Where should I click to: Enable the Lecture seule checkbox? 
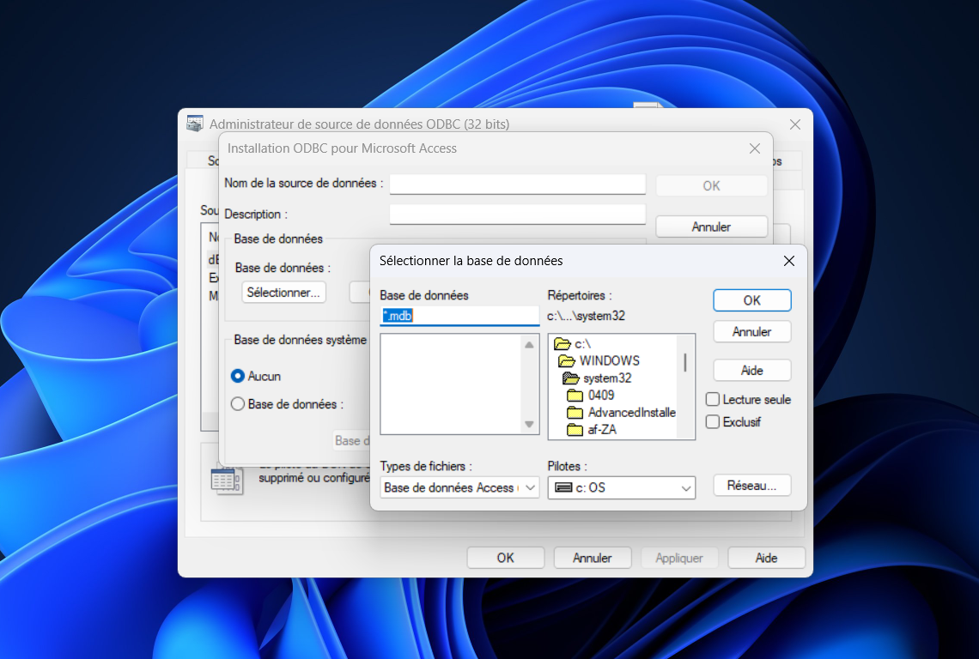[712, 399]
